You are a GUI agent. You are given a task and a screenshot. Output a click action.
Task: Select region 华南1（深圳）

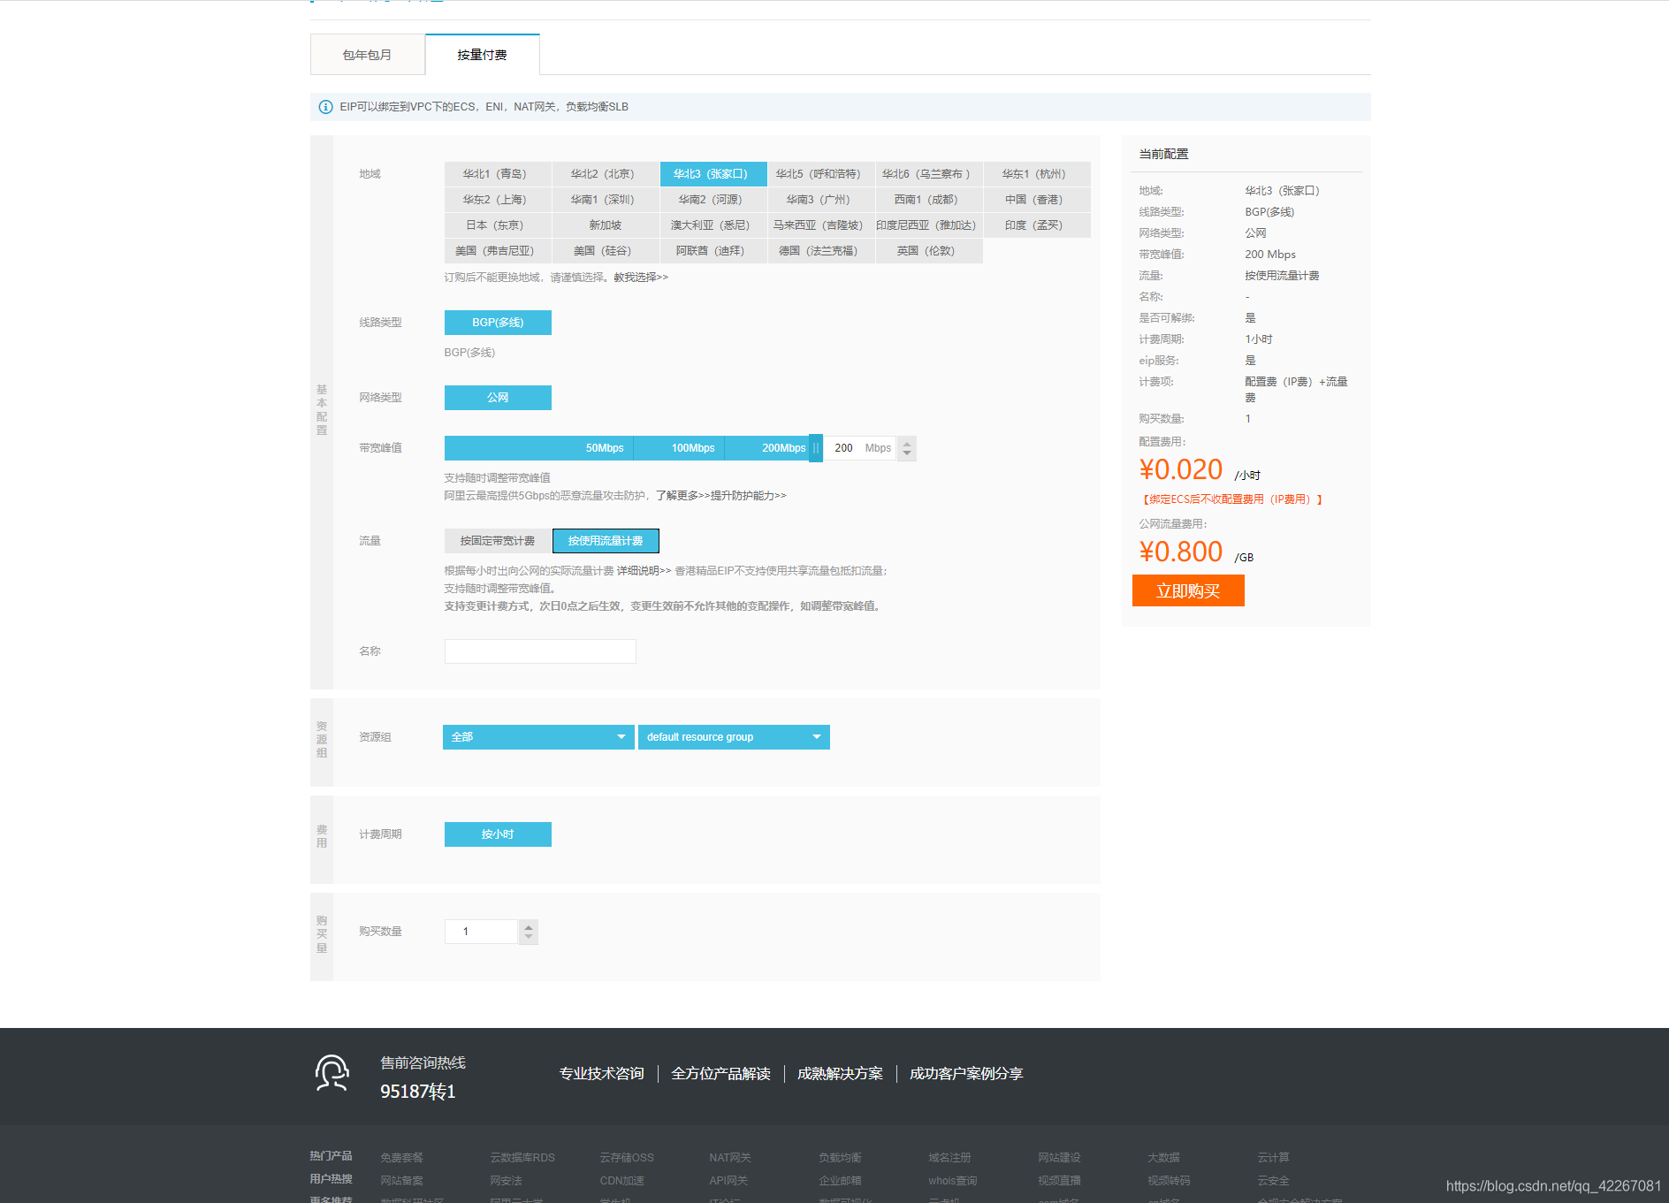[x=606, y=200]
